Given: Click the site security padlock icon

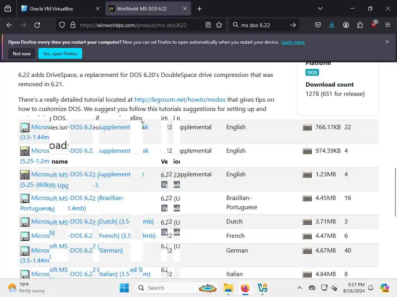Looking at the screenshot, I should click(73, 25).
